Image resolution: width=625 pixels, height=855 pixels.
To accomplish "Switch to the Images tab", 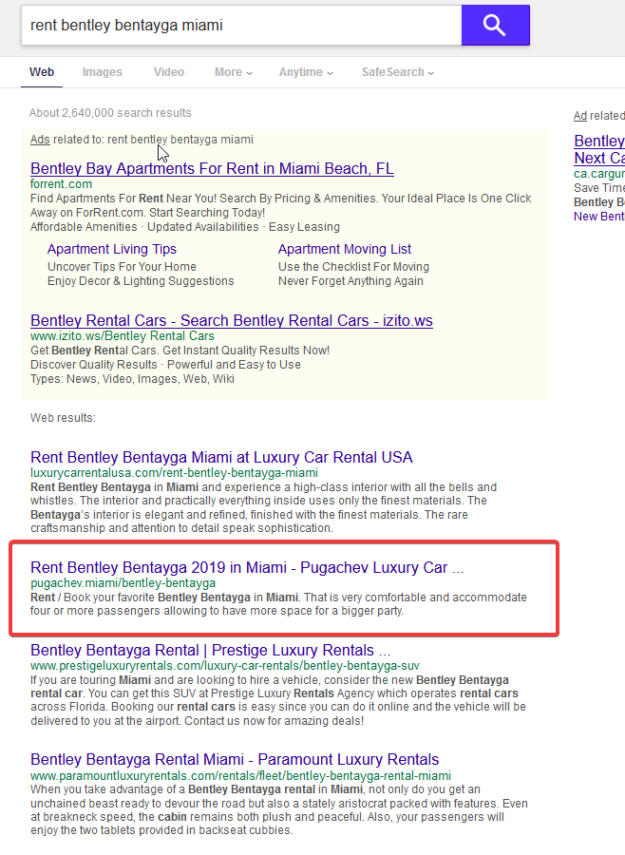I will (102, 72).
